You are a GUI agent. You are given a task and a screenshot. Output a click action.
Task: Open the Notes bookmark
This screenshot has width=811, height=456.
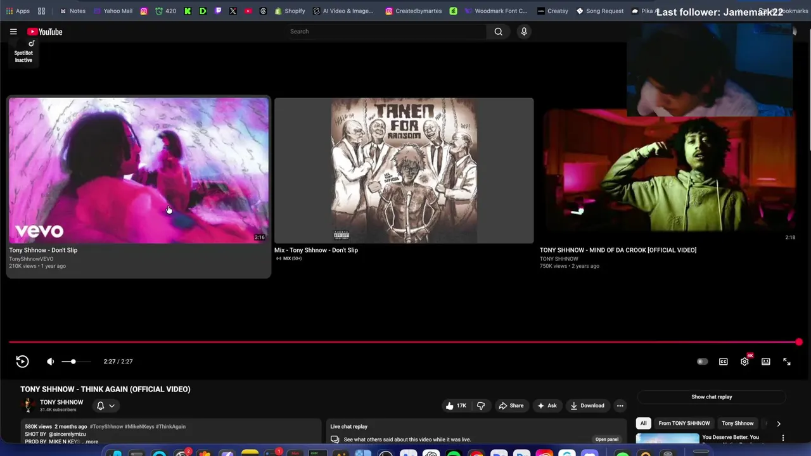[x=73, y=11]
